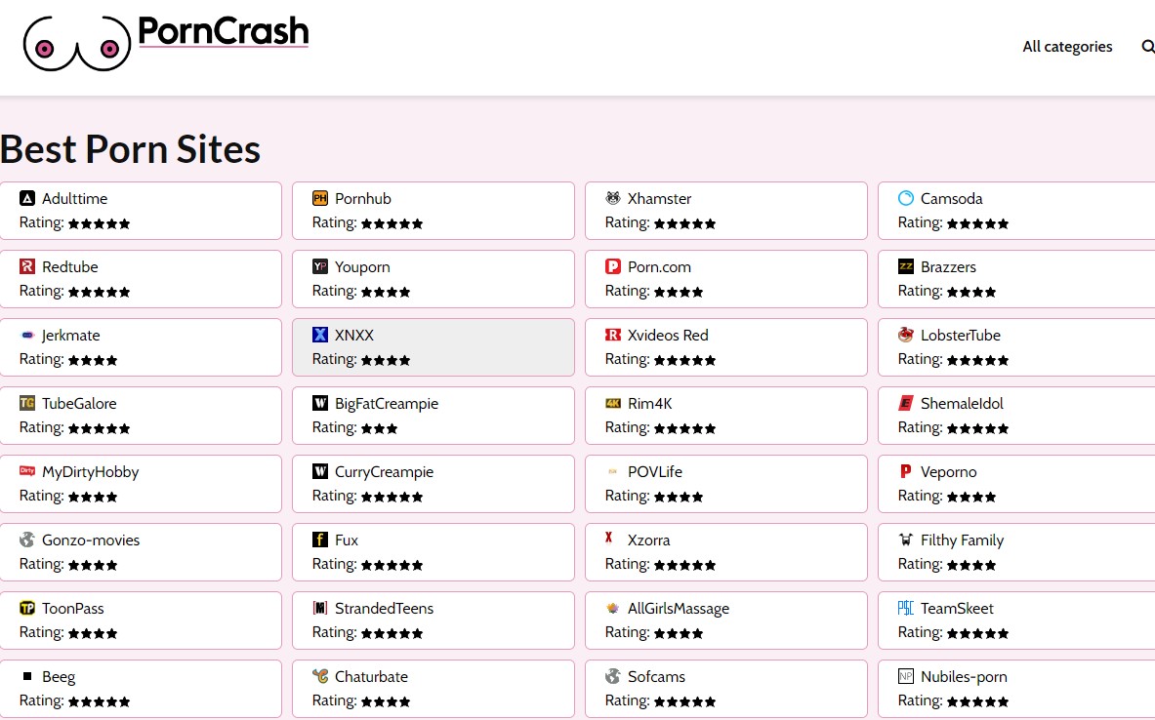Image resolution: width=1155 pixels, height=720 pixels.
Task: Click the star rating under Youporn
Action: [x=386, y=293]
